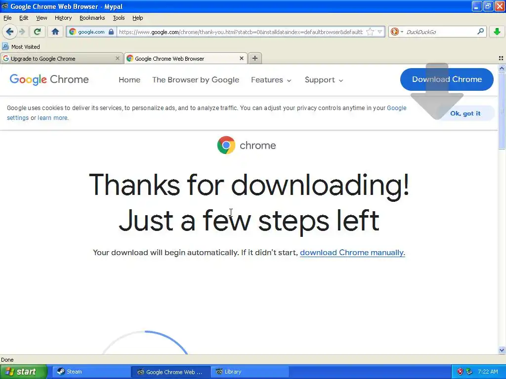Go back with the back arrow button
The height and width of the screenshot is (379, 506).
[x=10, y=32]
